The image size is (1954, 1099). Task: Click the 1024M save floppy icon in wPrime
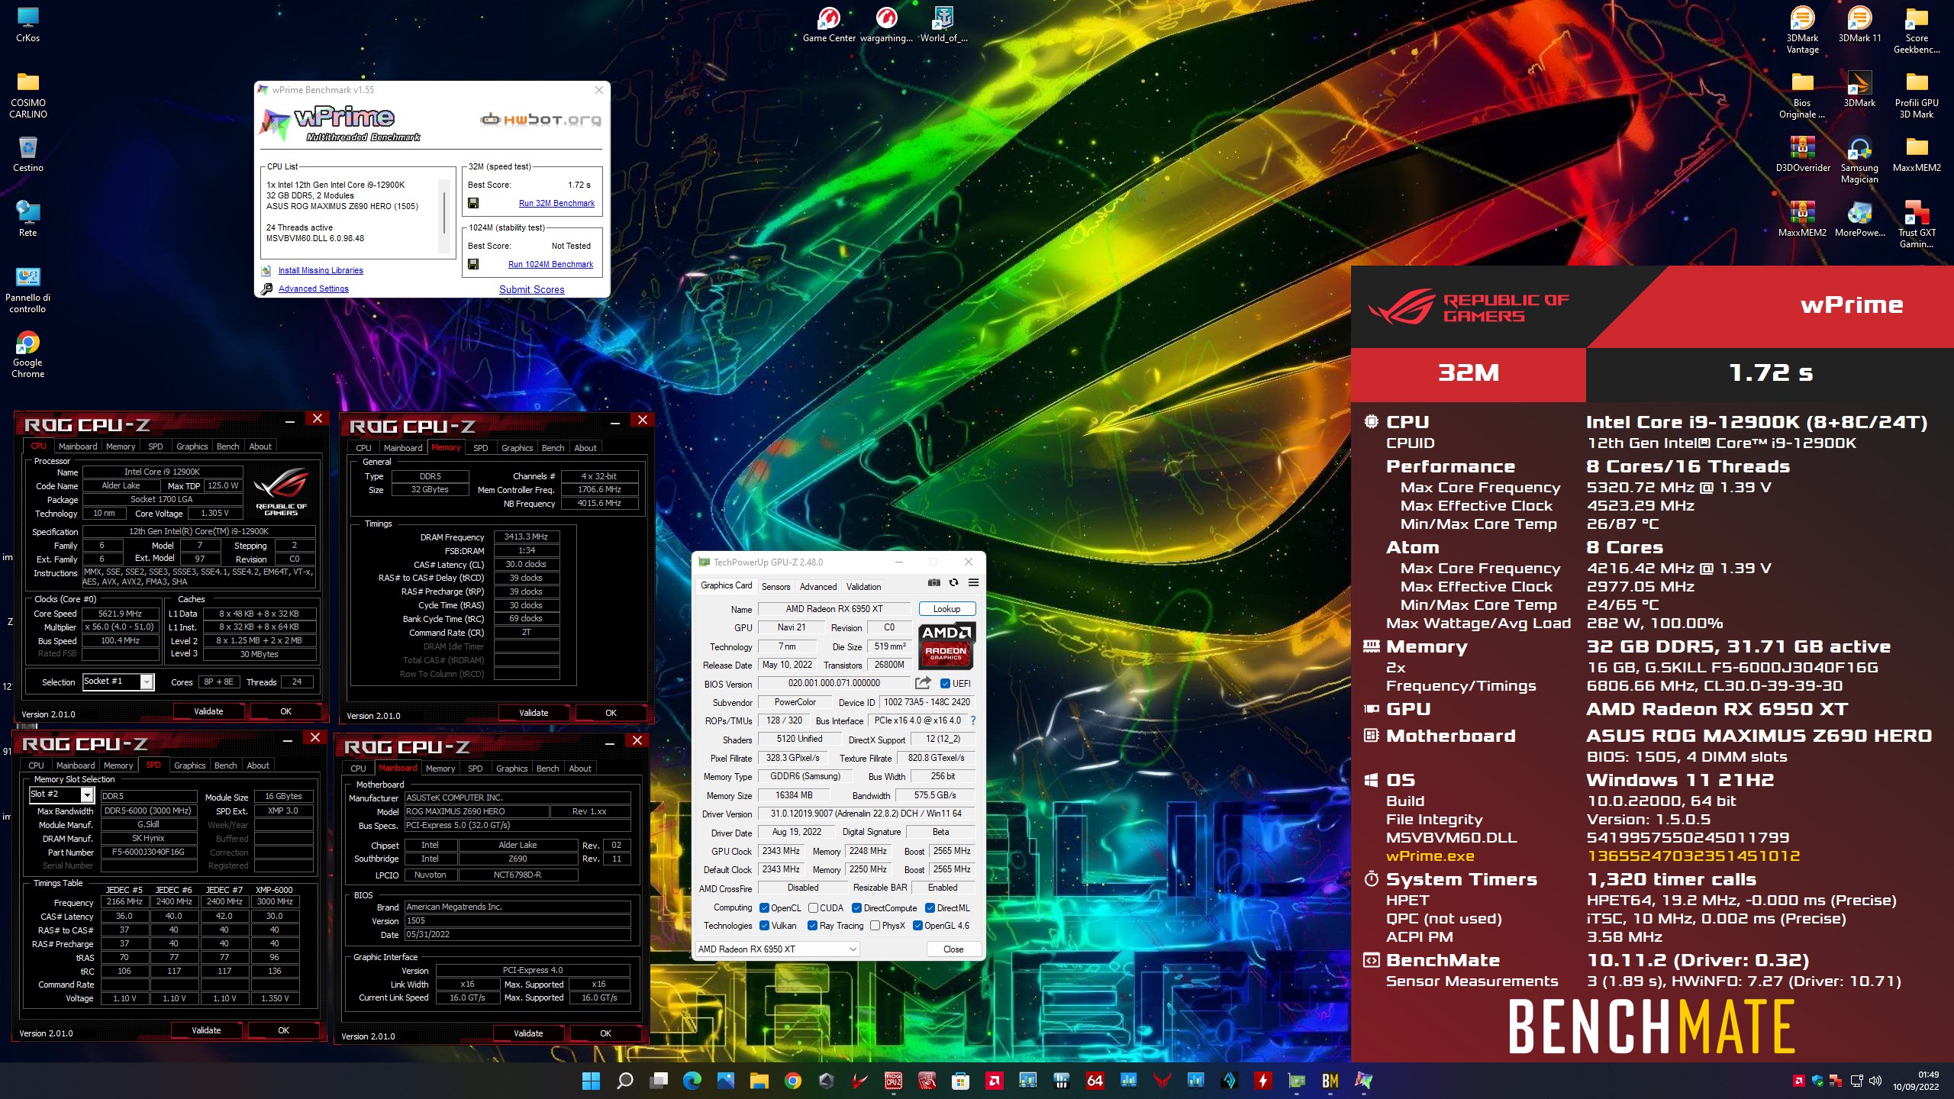click(x=473, y=264)
